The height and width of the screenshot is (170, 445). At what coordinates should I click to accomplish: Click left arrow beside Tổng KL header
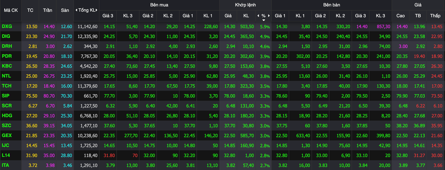76,10
